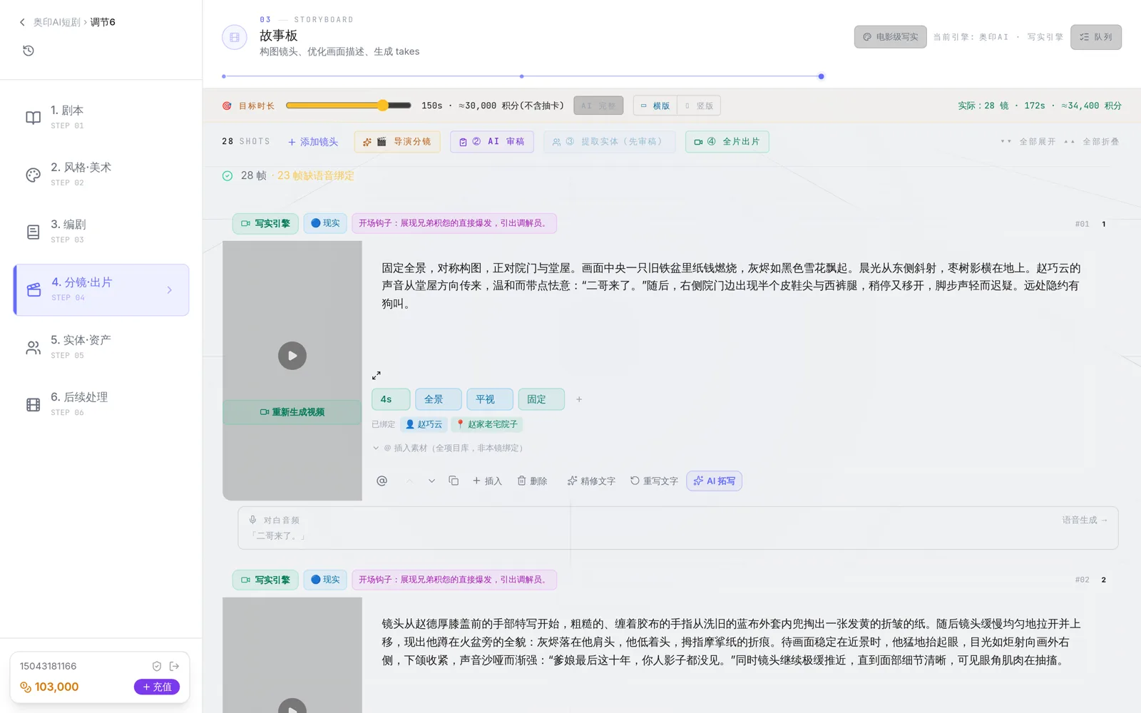The height and width of the screenshot is (713, 1141).
Task: Click the green check icon beside 28 帧
Action: pyautogui.click(x=227, y=175)
